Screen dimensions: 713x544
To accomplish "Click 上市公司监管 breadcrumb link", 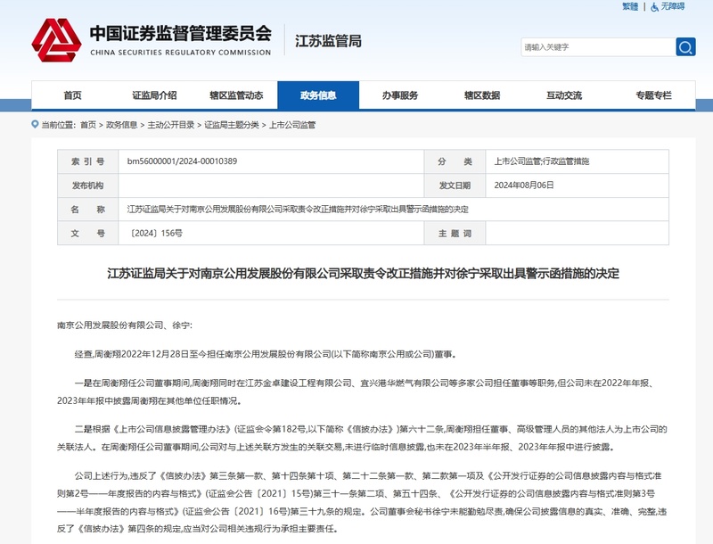I will click(x=292, y=125).
